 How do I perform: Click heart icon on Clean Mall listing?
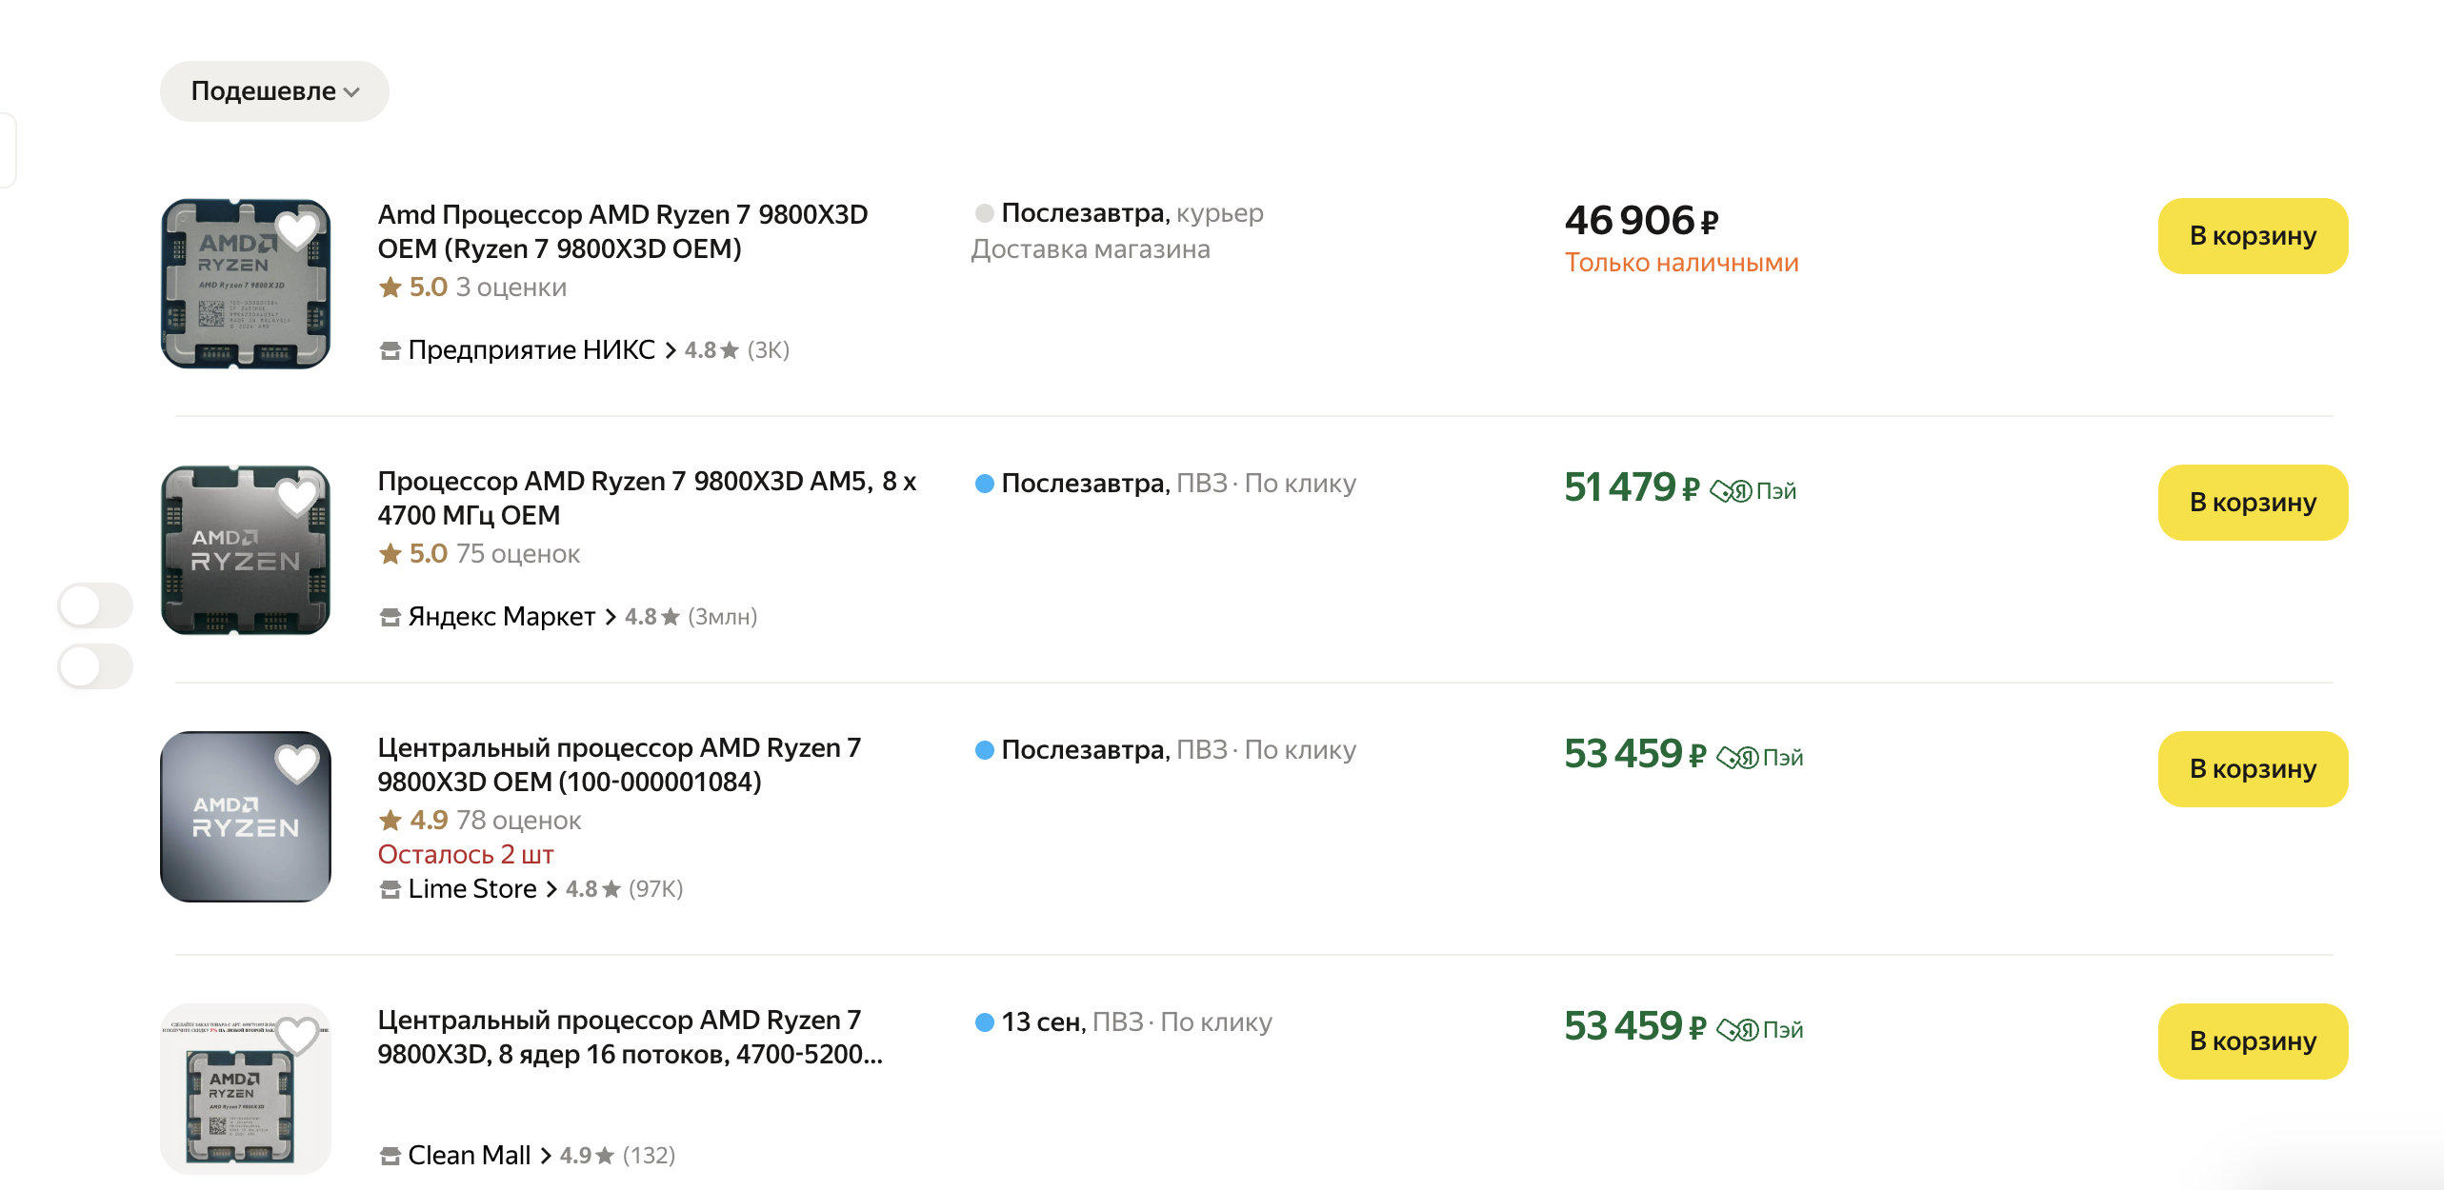tap(296, 1035)
